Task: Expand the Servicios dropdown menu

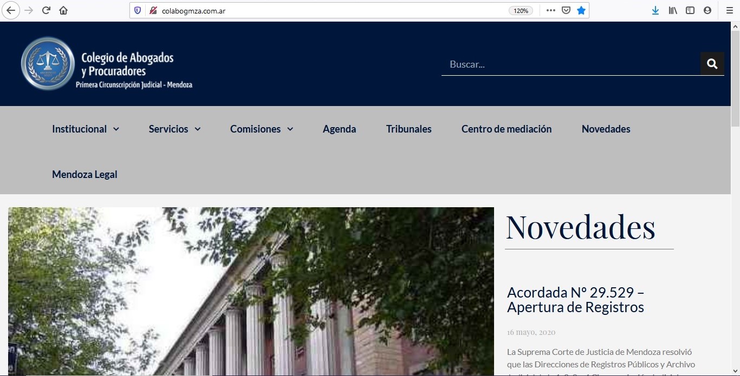Action: 174,129
